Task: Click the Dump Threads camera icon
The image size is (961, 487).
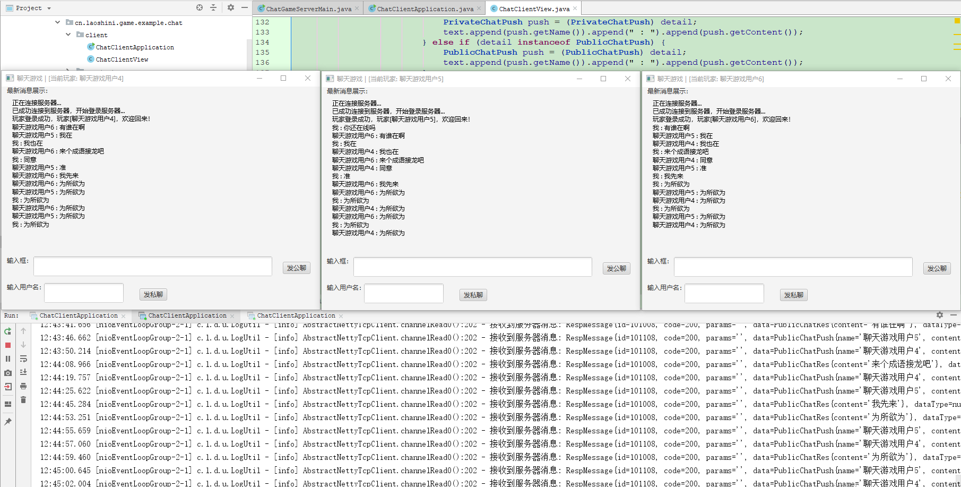Action: pyautogui.click(x=8, y=373)
